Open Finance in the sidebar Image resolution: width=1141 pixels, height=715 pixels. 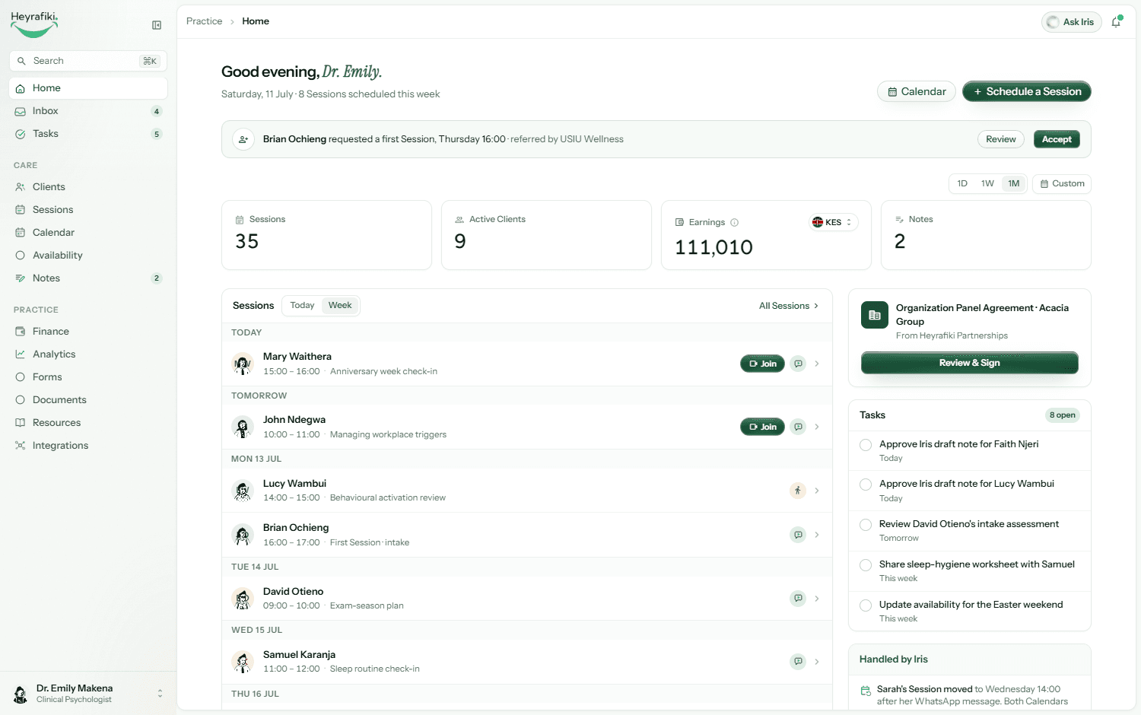tap(88, 332)
